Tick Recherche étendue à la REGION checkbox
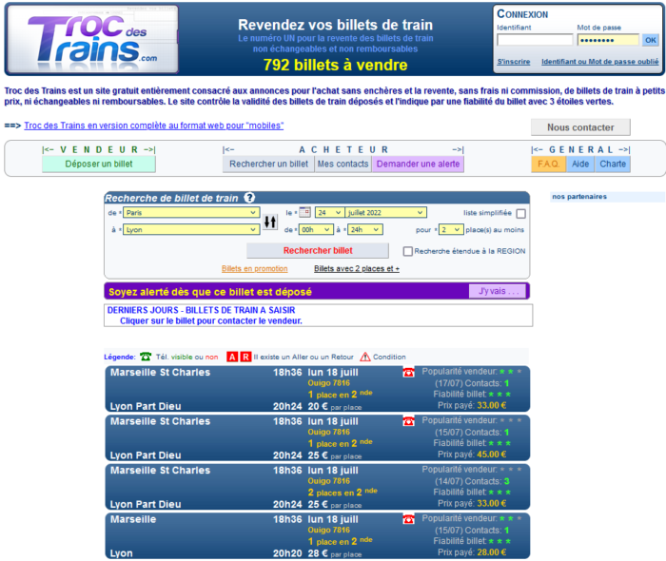666x561 pixels. pyautogui.click(x=408, y=251)
